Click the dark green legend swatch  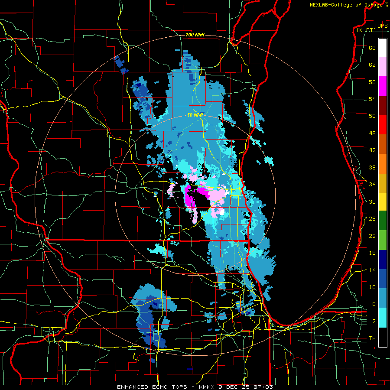pos(383,221)
